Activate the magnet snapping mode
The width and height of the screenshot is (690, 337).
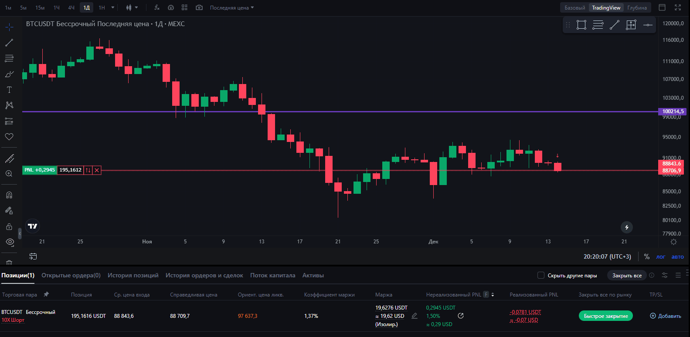click(9, 195)
